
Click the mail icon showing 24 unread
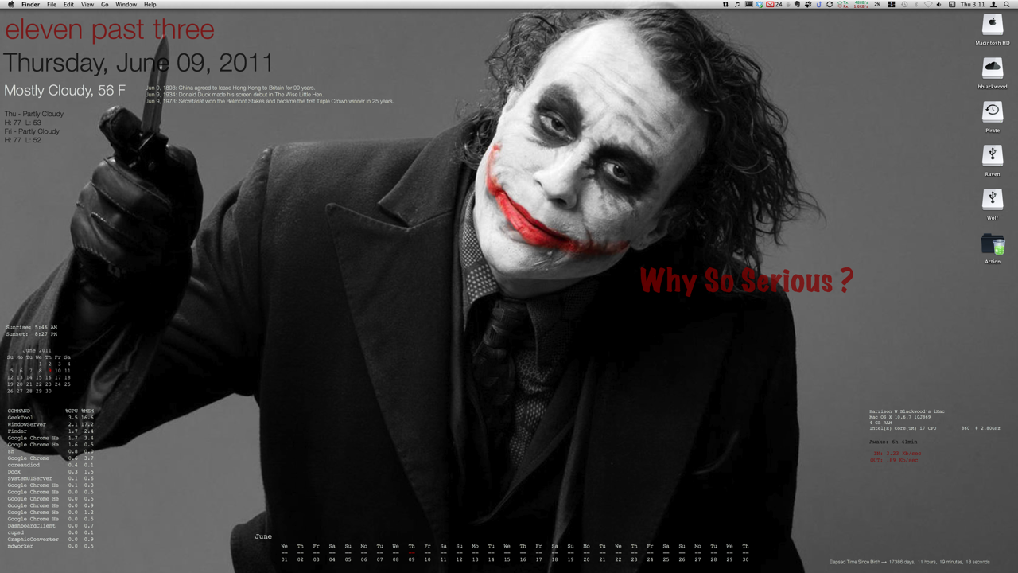coord(775,5)
